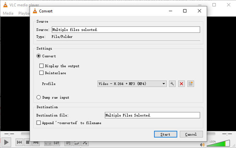Viewport: 236px width, 148px height.
Task: Check Append '-converted' to filename
Action: click(39, 123)
